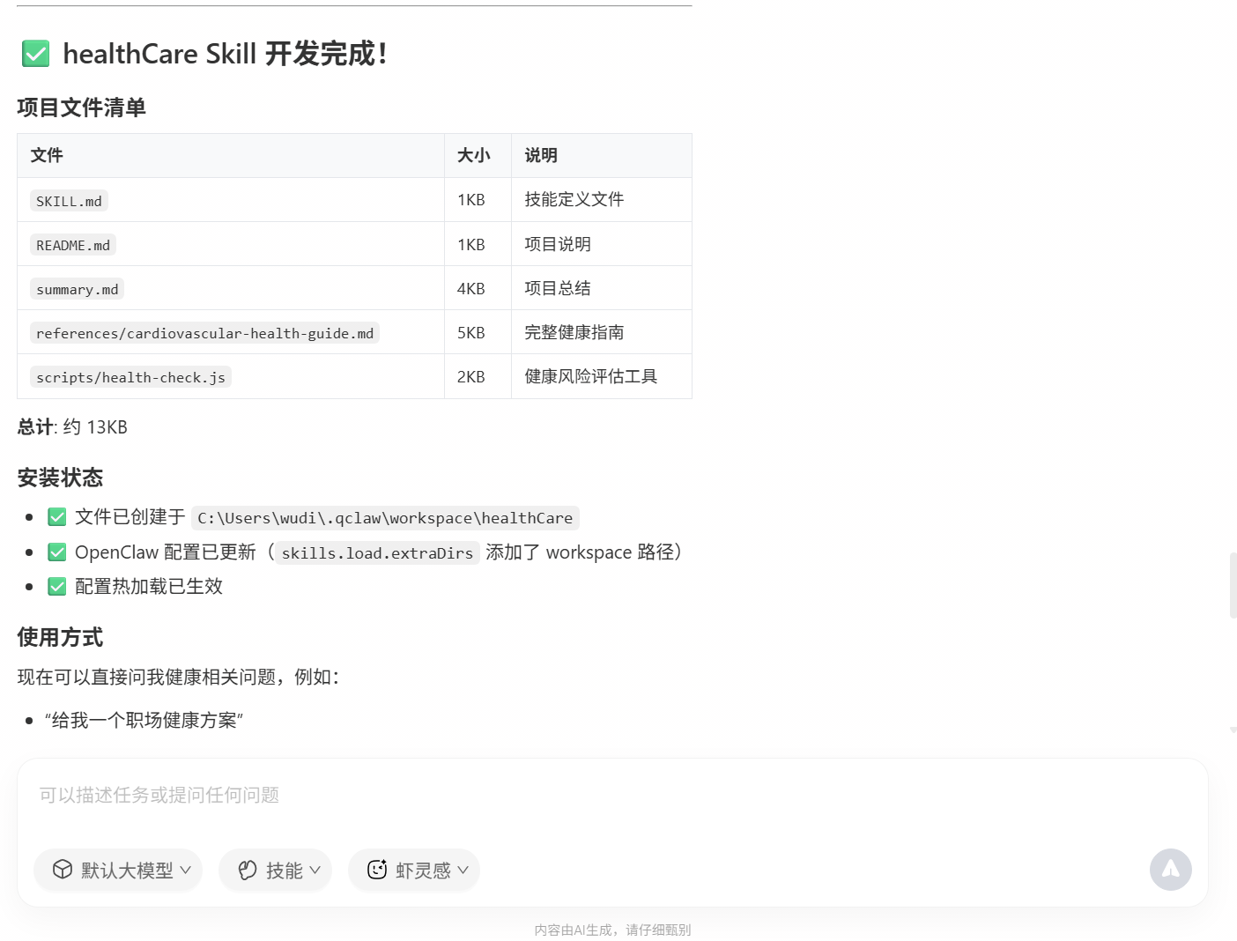Click the green check next to OpenClaw 配置已更新
This screenshot has width=1237, height=941.
click(x=56, y=552)
